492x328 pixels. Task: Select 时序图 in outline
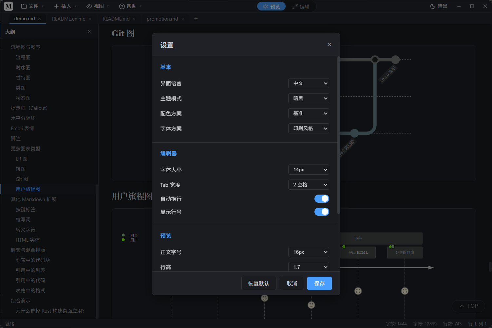(23, 67)
